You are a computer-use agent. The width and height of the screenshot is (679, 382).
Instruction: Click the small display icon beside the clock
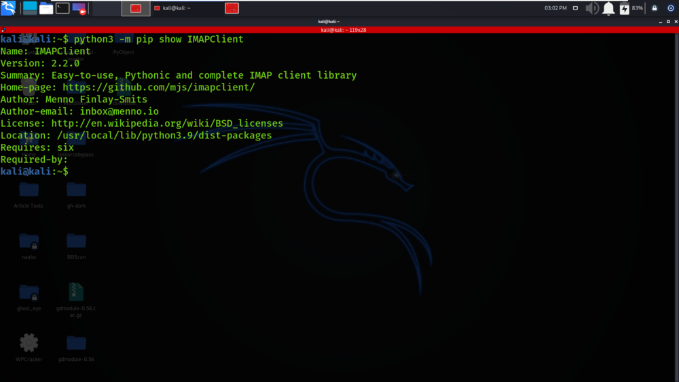point(575,7)
